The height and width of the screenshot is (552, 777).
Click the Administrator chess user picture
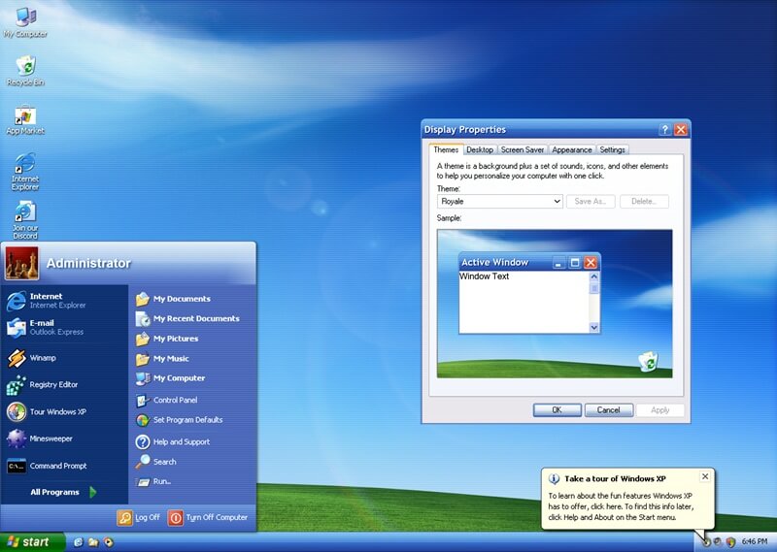[x=21, y=263]
